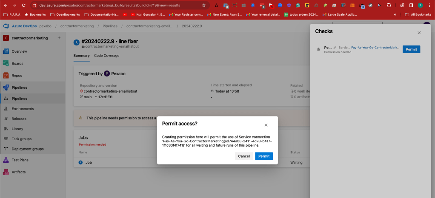This screenshot has width=435, height=198.
Task: Bookmark this page with star icon
Action: point(204,5)
